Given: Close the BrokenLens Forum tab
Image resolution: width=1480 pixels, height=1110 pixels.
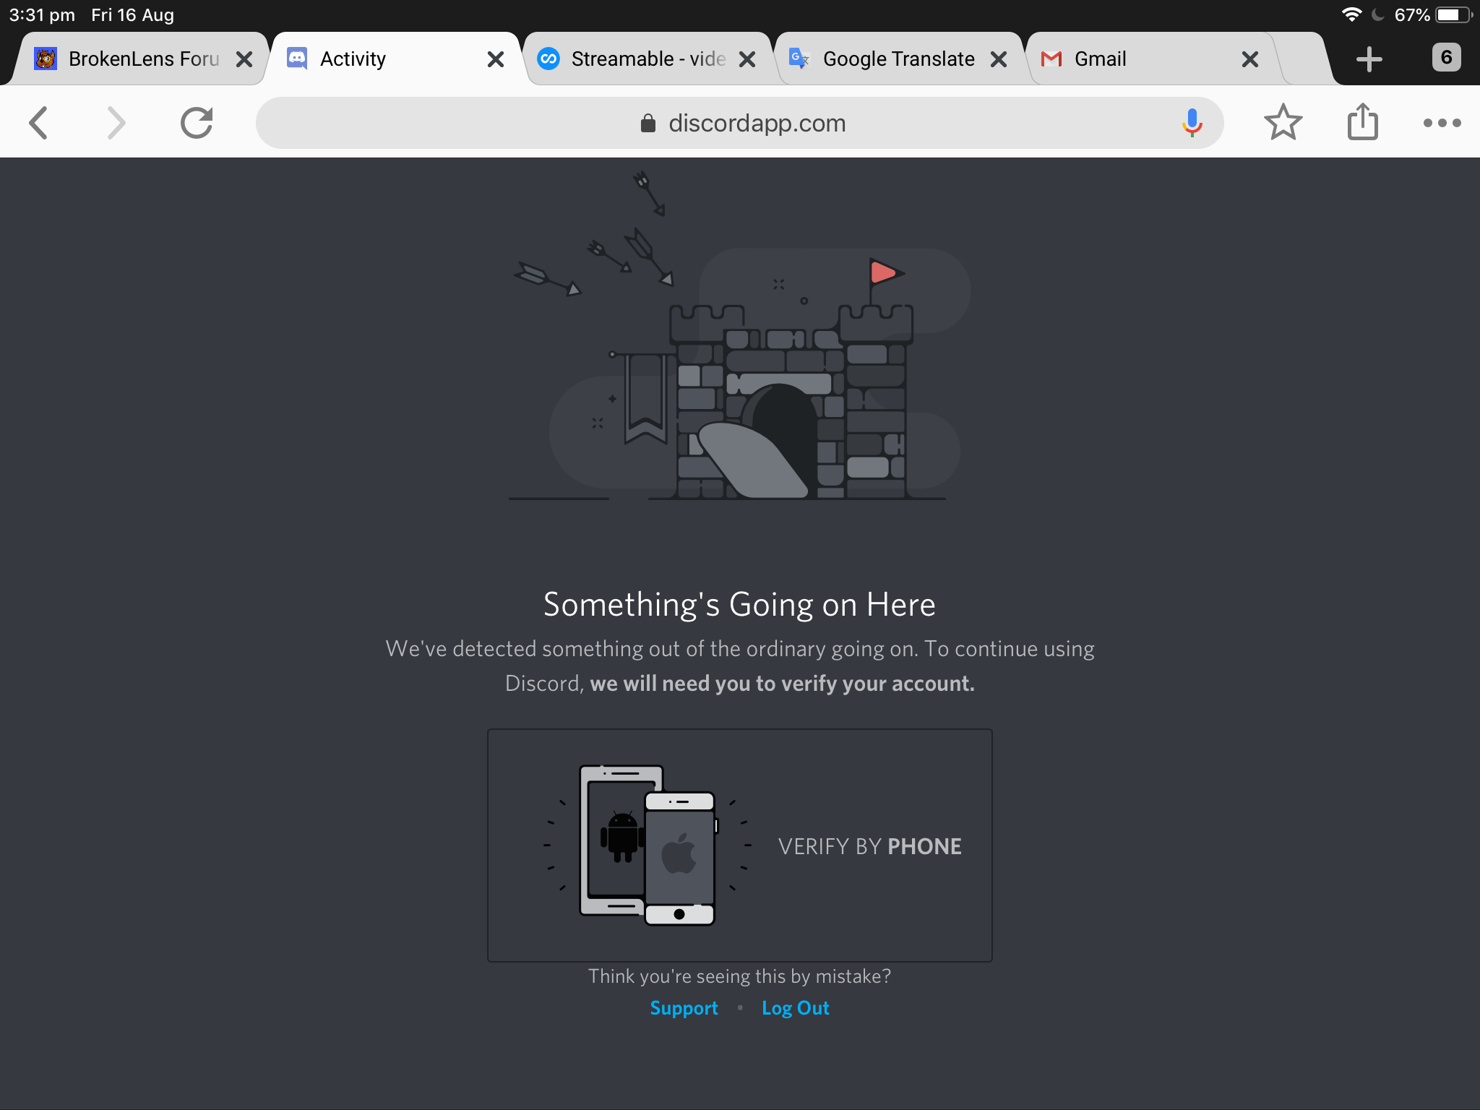Looking at the screenshot, I should [244, 59].
